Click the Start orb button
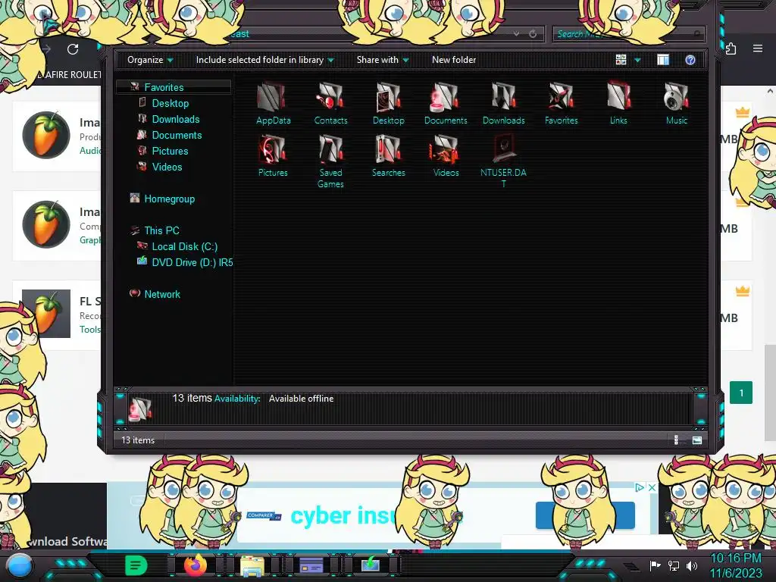 point(20,565)
